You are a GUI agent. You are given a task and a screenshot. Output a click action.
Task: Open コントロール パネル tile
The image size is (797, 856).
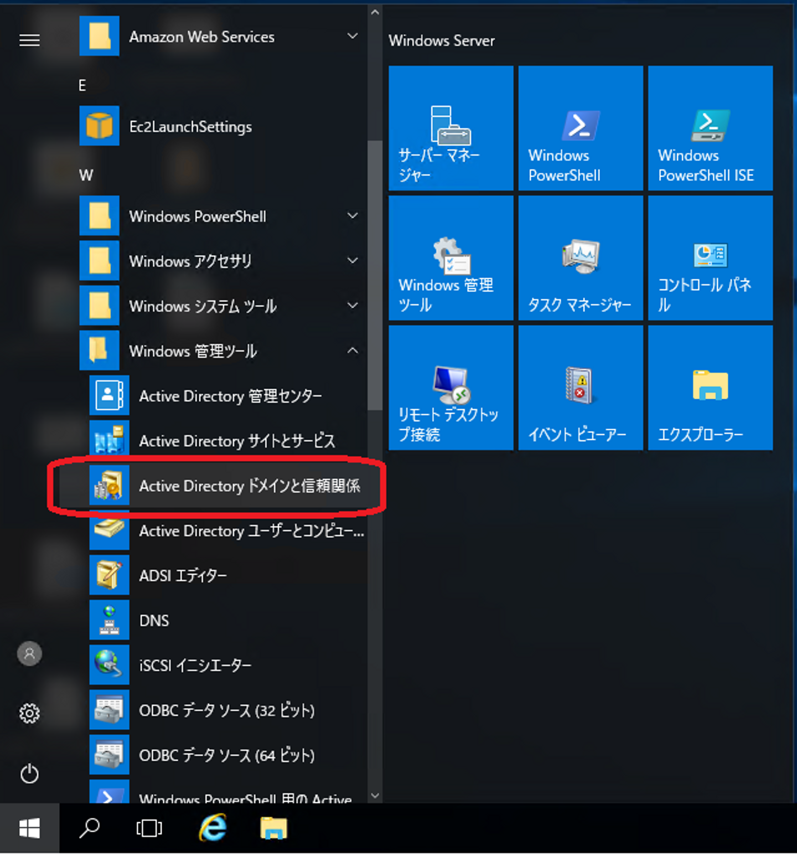(x=711, y=258)
